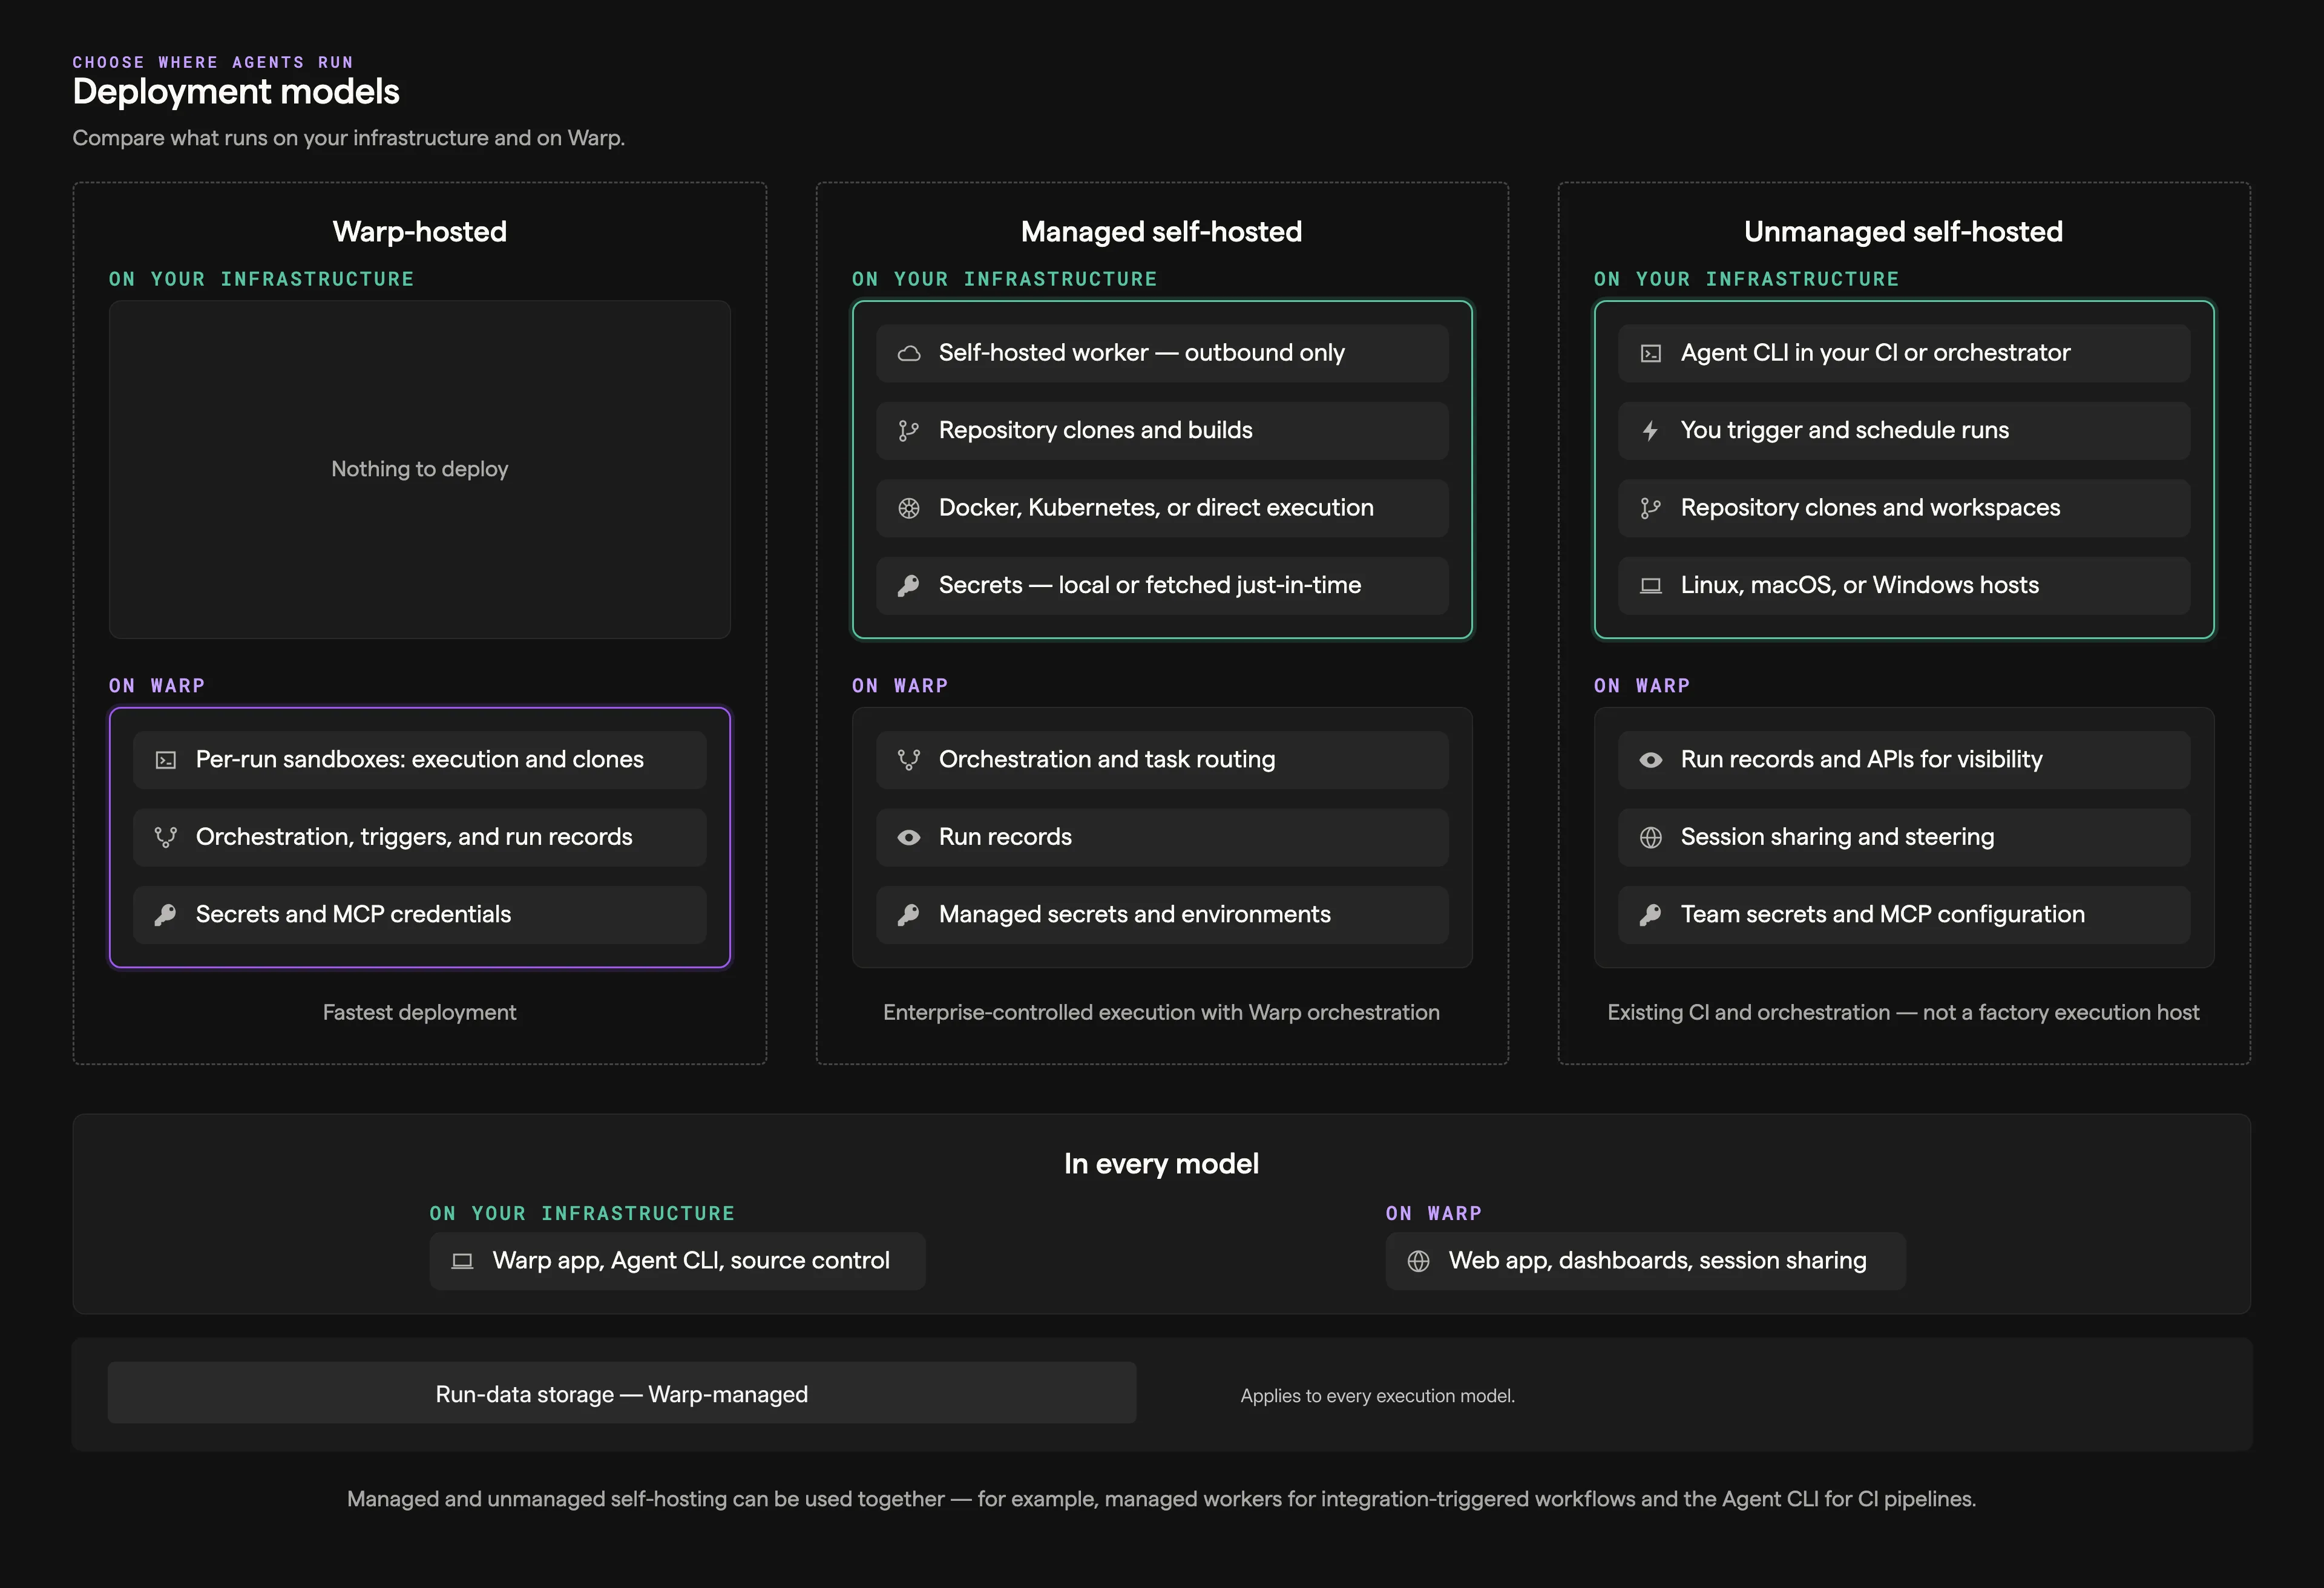The height and width of the screenshot is (1588, 2324).
Task: Click the eye icon beside Run records
Action: tap(908, 837)
